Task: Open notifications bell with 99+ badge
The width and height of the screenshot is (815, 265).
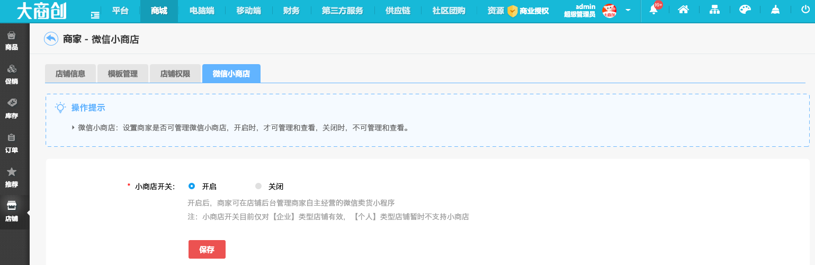Action: point(654,10)
